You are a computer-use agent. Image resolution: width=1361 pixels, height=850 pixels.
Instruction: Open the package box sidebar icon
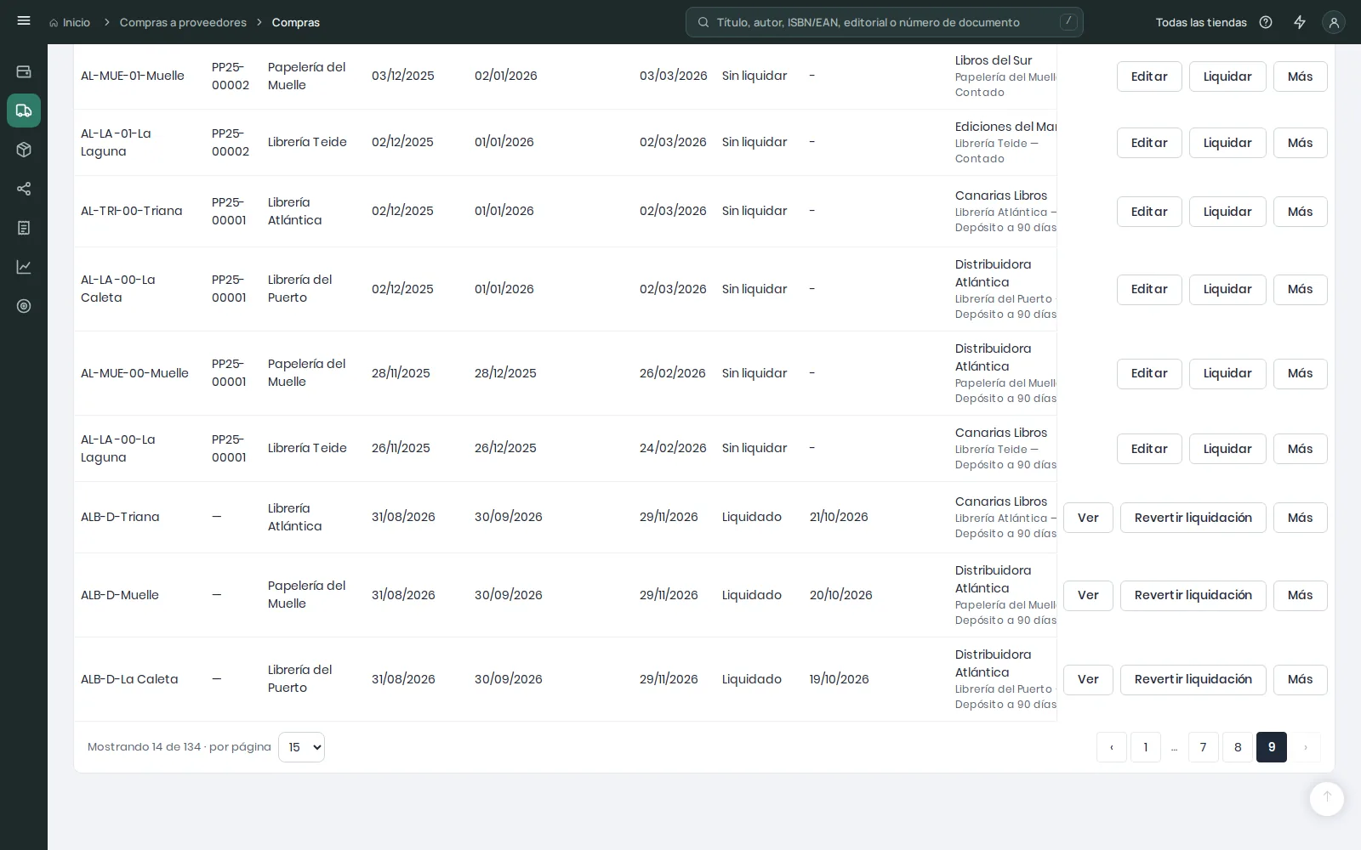pyautogui.click(x=24, y=150)
